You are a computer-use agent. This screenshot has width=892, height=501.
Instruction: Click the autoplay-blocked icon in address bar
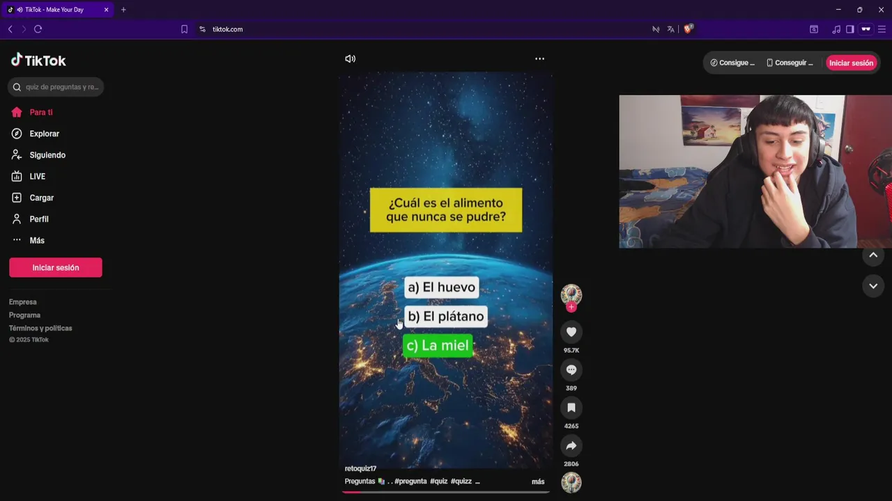656,29
